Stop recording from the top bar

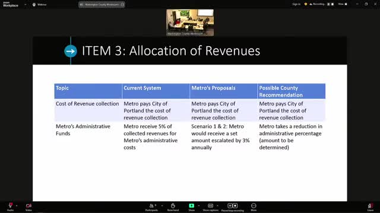click(x=332, y=4)
